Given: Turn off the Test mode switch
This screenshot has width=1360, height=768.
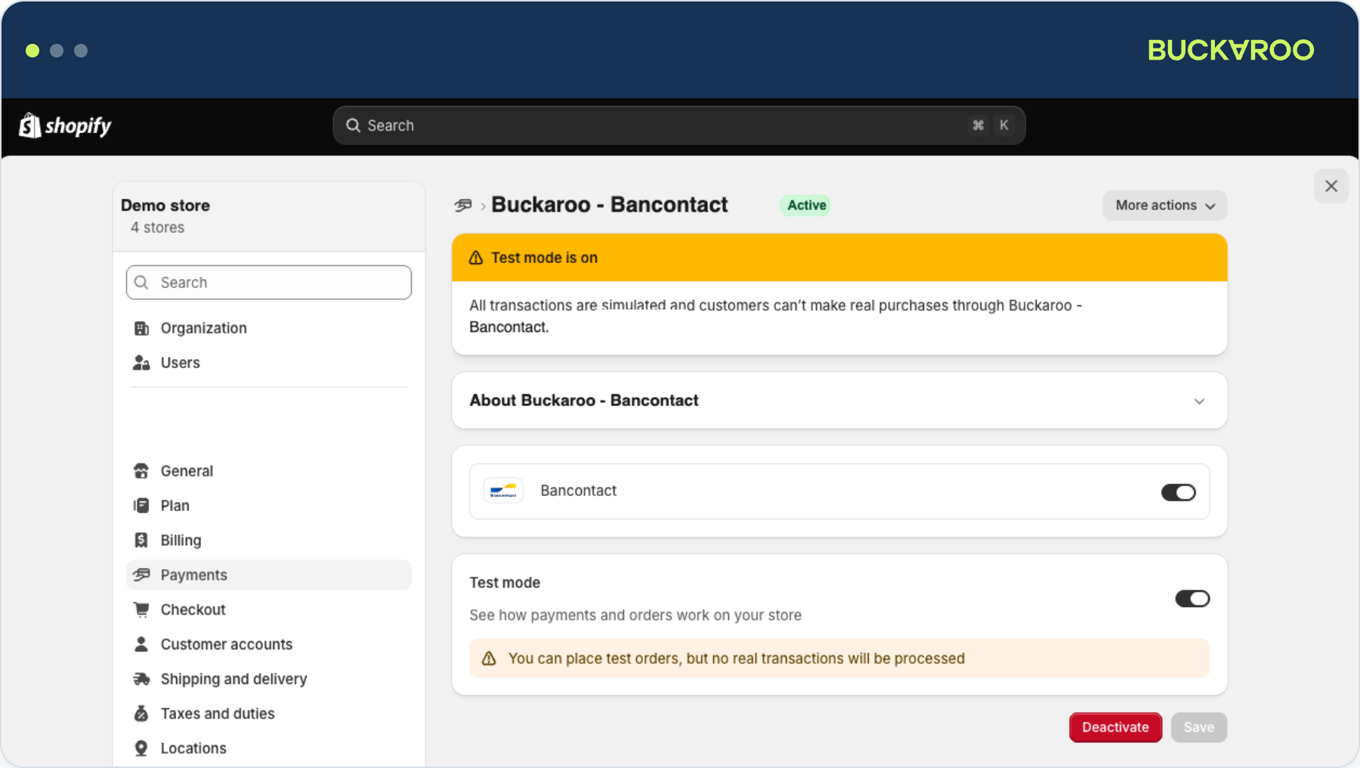Looking at the screenshot, I should pos(1192,599).
